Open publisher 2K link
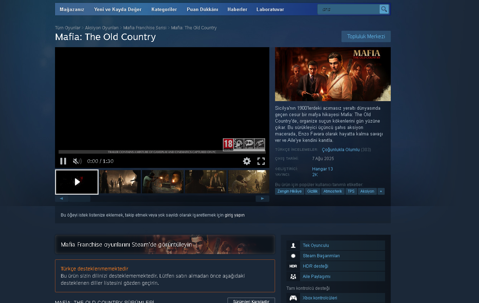This screenshot has width=479, height=303. point(315,175)
